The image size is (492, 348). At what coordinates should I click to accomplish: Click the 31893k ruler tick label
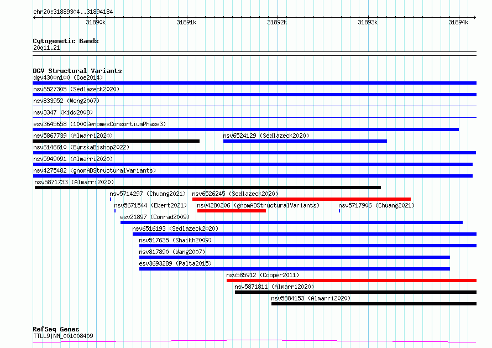coord(368,22)
